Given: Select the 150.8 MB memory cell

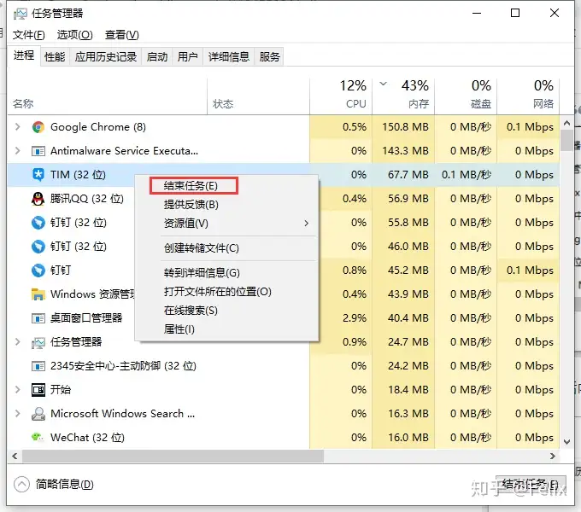Looking at the screenshot, I should tap(405, 127).
